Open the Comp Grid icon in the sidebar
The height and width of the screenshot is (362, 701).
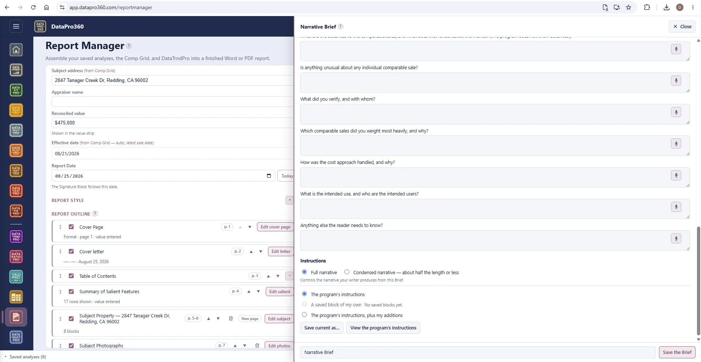coord(16,297)
